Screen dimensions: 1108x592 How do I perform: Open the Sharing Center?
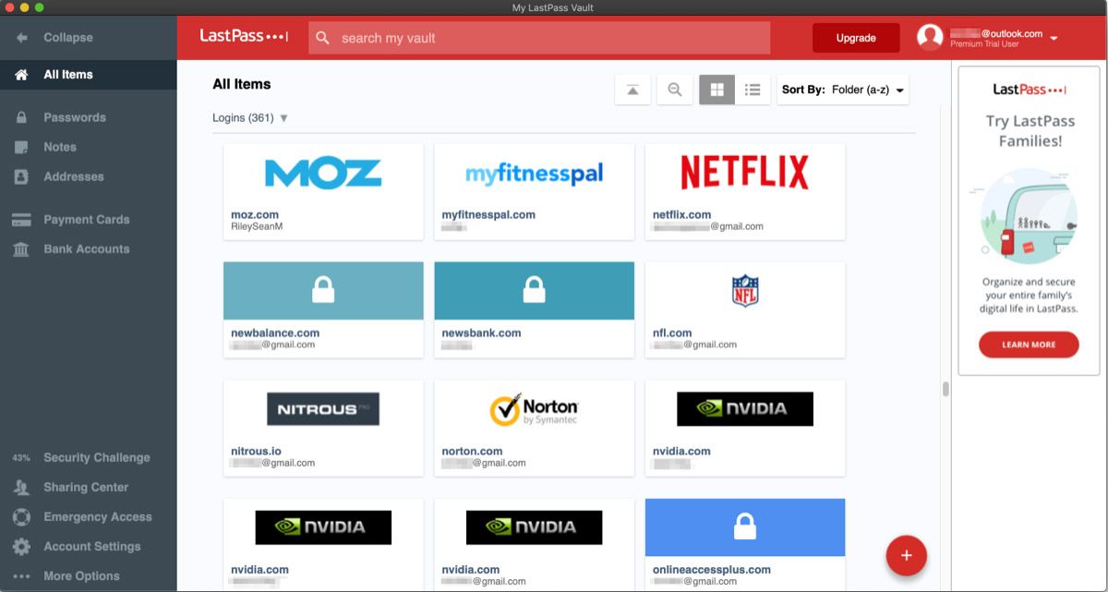click(x=85, y=487)
